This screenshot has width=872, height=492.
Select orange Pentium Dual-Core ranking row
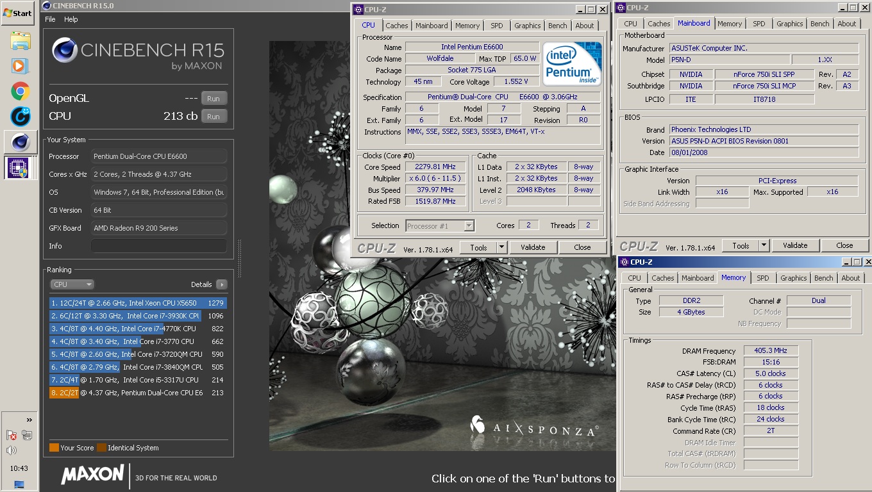(x=138, y=393)
